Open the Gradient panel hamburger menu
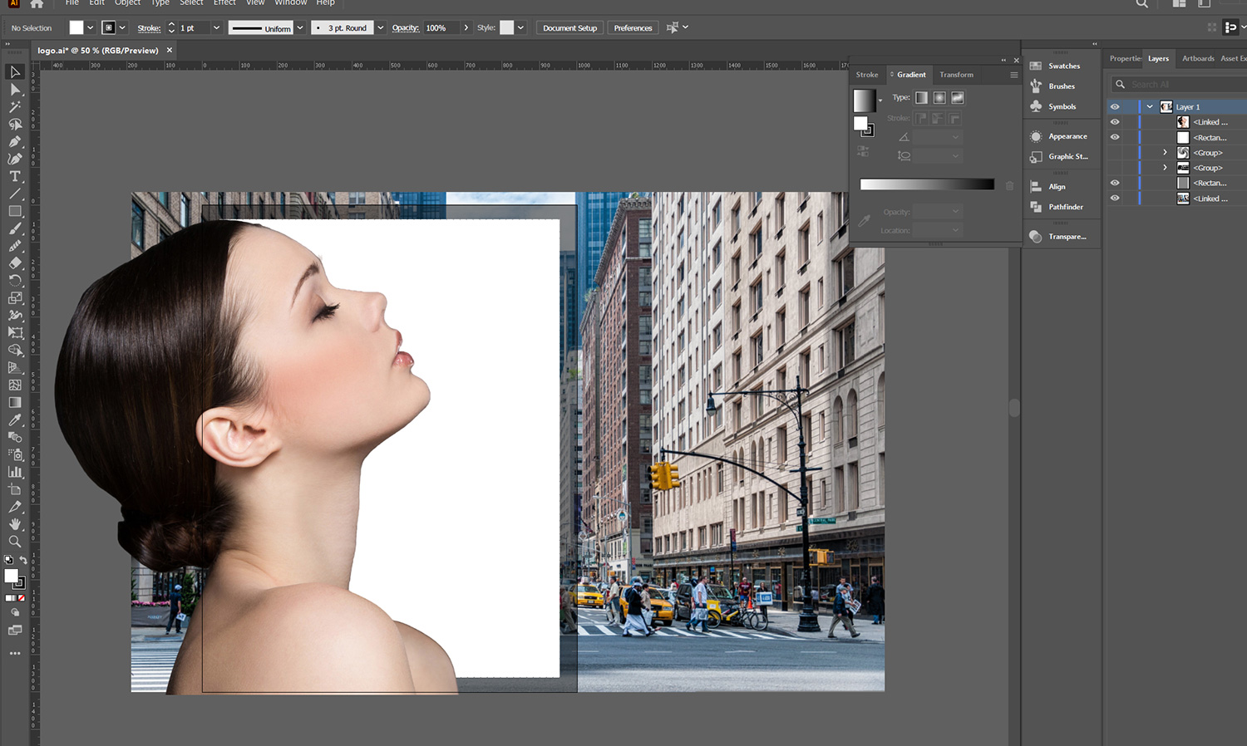 point(1013,75)
